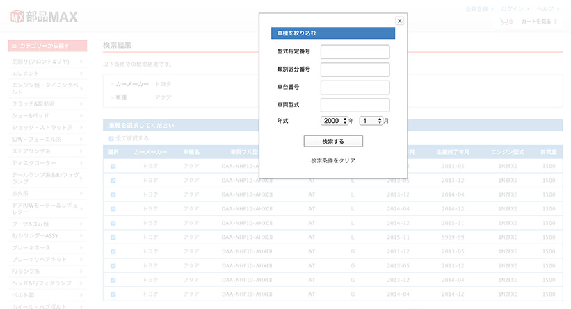Viewport: 571px width, 309px height.
Task: Expand arrow beside エンジン類・タイミングベルト category
Action: (x=81, y=88)
